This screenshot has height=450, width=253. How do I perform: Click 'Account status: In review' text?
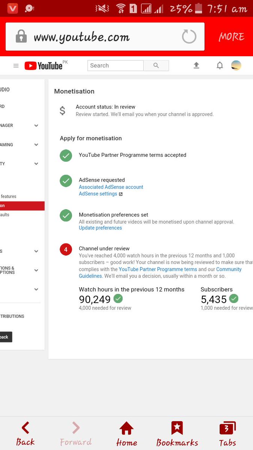tap(105, 107)
